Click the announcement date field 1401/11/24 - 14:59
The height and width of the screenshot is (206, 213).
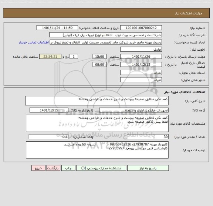click(x=57, y=28)
